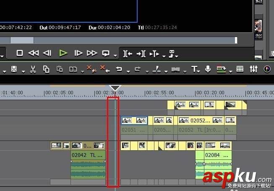This screenshot has width=274, height=191.
Task: Open the overwrite-to-timeline dropdown arrow
Action: (177, 56)
